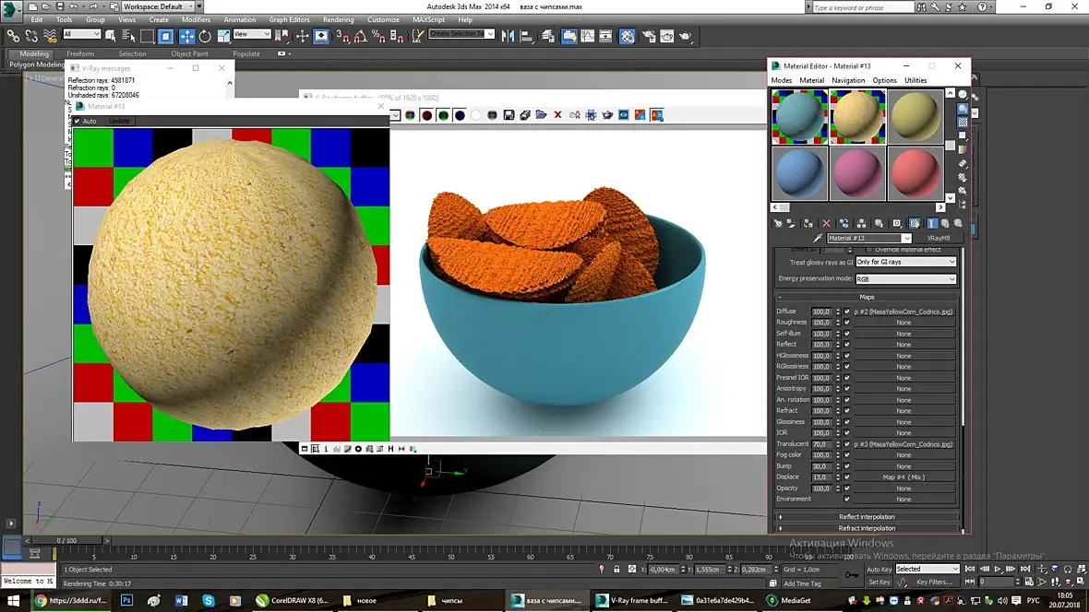The width and height of the screenshot is (1089, 612).
Task: Open the Rendering menu
Action: coord(338,19)
